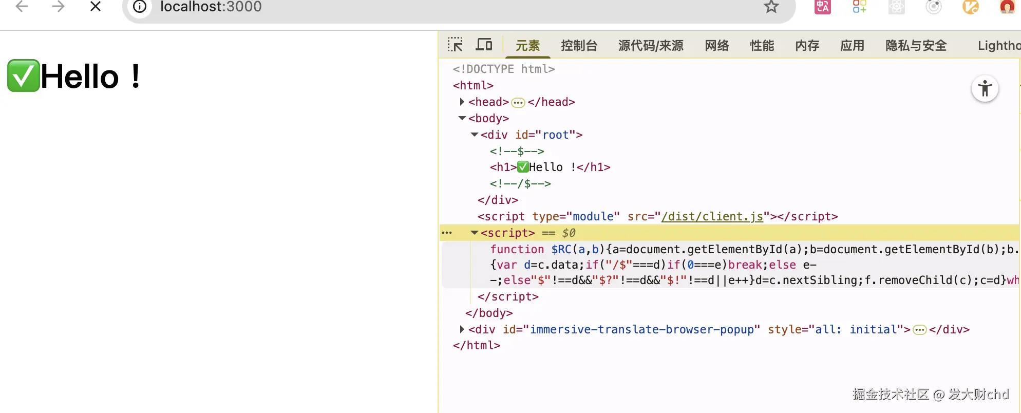This screenshot has width=1021, height=413.
Task: Switch to the 控制台 tab
Action: click(x=579, y=46)
